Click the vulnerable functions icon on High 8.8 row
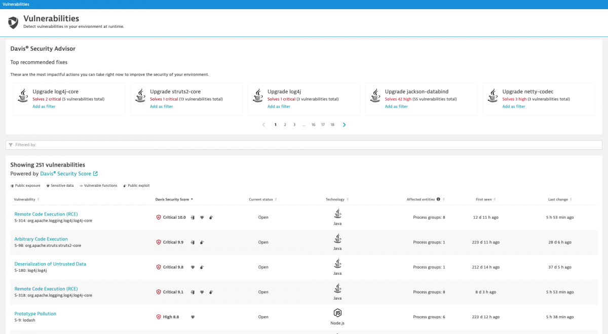Viewport: 608px width, 334px height. [x=193, y=316]
